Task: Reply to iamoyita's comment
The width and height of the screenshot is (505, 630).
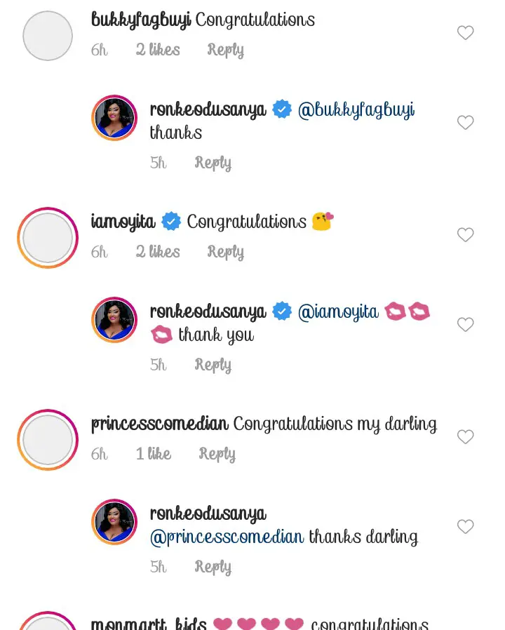Action: point(225,252)
